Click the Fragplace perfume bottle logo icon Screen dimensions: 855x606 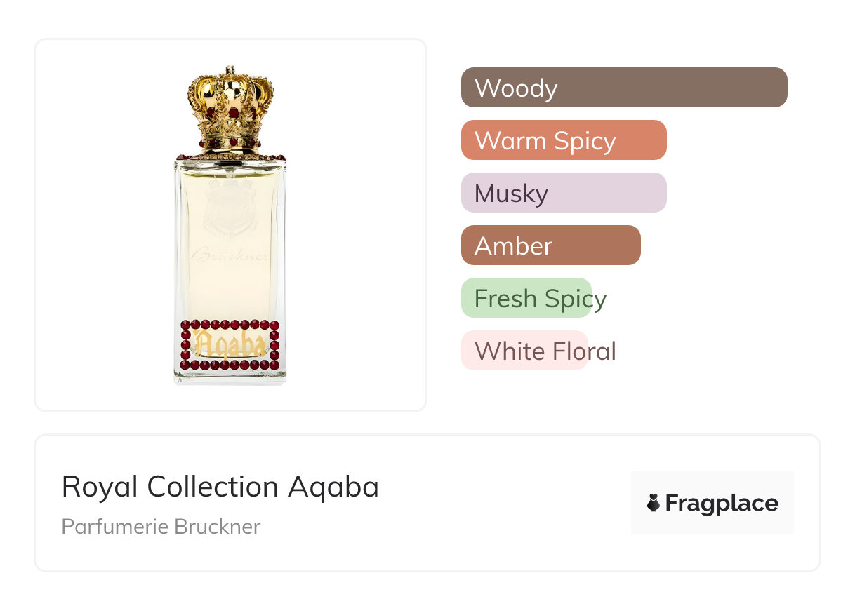pyautogui.click(x=654, y=503)
